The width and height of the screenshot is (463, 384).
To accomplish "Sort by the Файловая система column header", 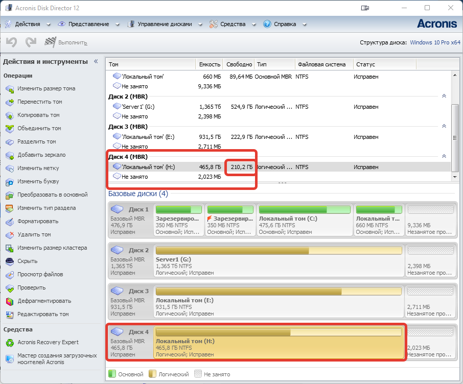I will [324, 64].
